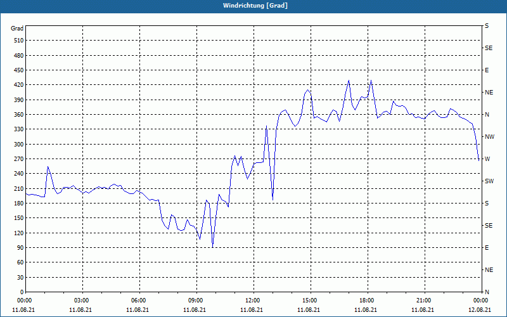Click the 480 value on the degree axis
507x317 pixels.
[x=19, y=56]
